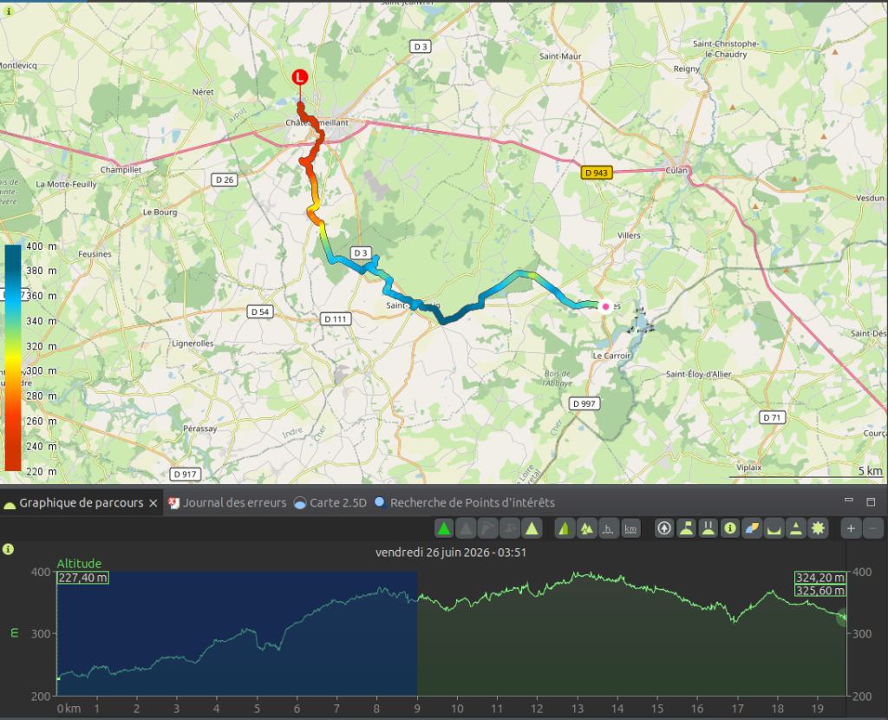Open graph options gear icon
Screen dimensions: 888x720
point(818,528)
